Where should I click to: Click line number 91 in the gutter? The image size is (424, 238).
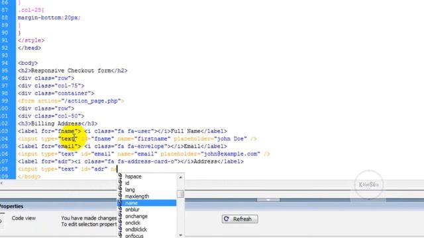pos(5,40)
